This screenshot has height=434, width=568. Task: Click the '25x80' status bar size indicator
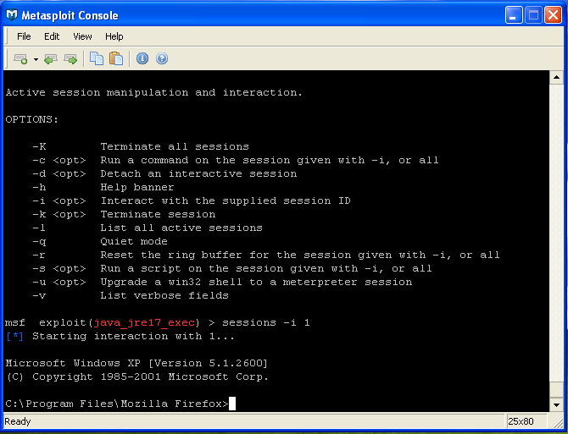[x=522, y=421]
